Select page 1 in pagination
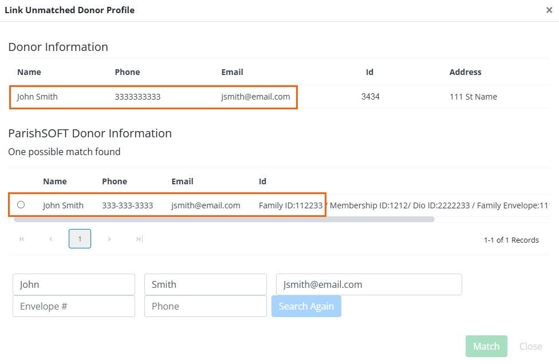The image size is (559, 364). click(x=80, y=239)
